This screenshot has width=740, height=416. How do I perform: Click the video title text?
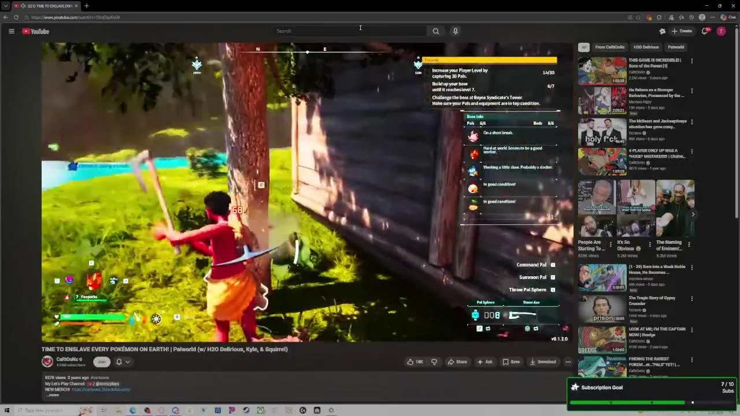[164, 349]
